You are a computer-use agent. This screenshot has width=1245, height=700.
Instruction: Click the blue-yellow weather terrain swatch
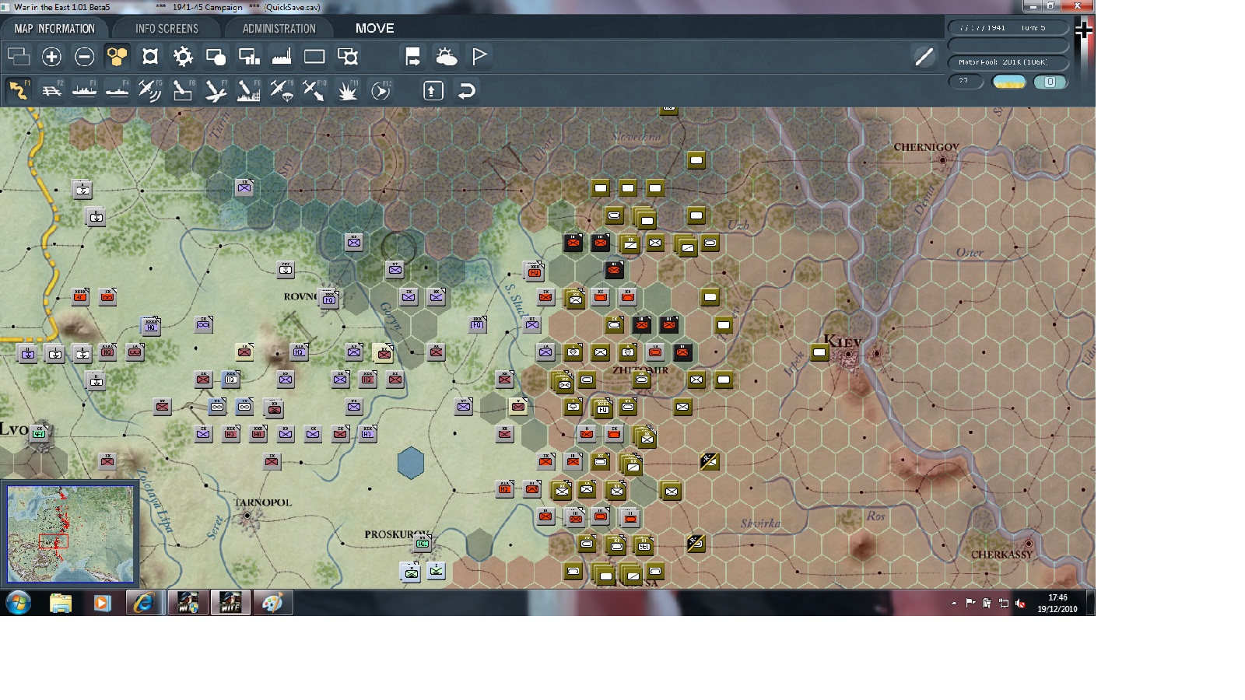pos(1009,82)
